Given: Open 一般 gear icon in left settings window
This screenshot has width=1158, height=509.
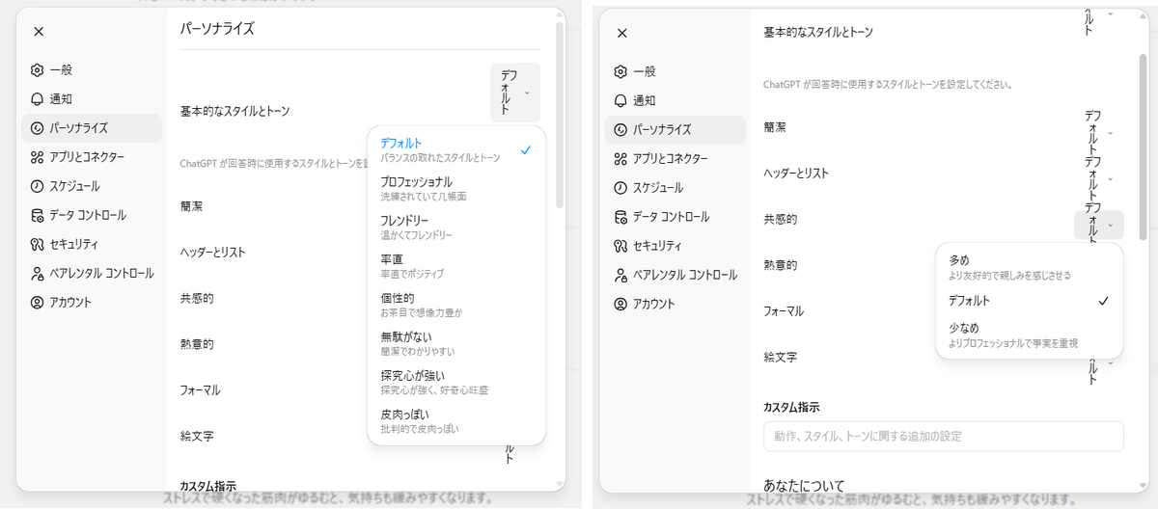Looking at the screenshot, I should pyautogui.click(x=38, y=70).
